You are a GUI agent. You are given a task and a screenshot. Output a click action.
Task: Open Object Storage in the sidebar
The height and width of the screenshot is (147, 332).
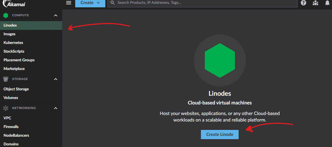pos(31,89)
